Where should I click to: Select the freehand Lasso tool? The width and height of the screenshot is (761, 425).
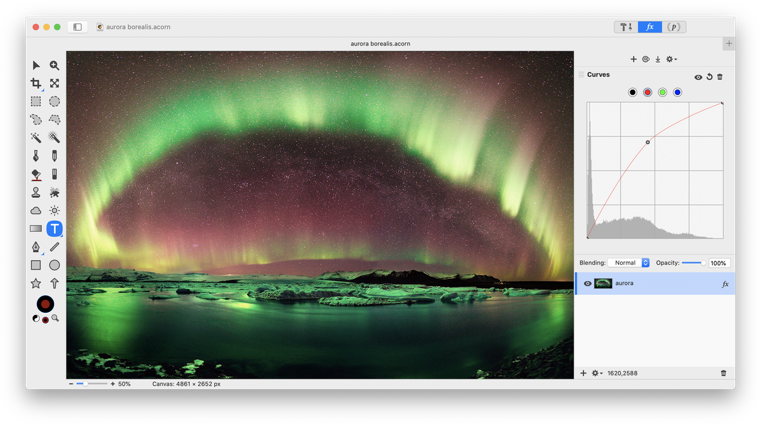click(x=36, y=119)
